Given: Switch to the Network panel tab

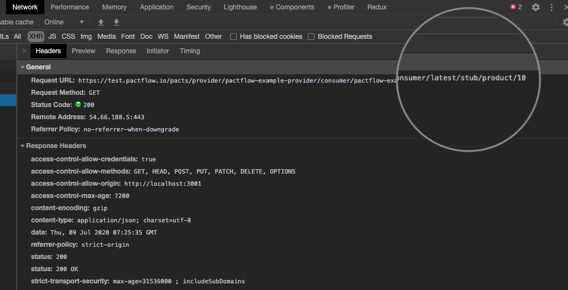Looking at the screenshot, I should [25, 7].
